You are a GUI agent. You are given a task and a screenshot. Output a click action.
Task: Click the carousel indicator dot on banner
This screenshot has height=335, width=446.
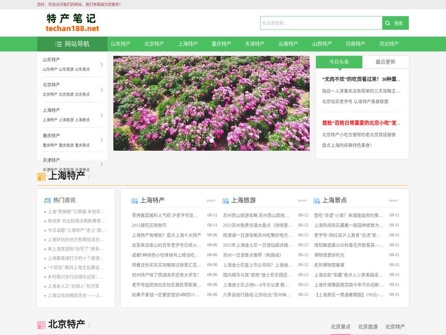[x=212, y=140]
